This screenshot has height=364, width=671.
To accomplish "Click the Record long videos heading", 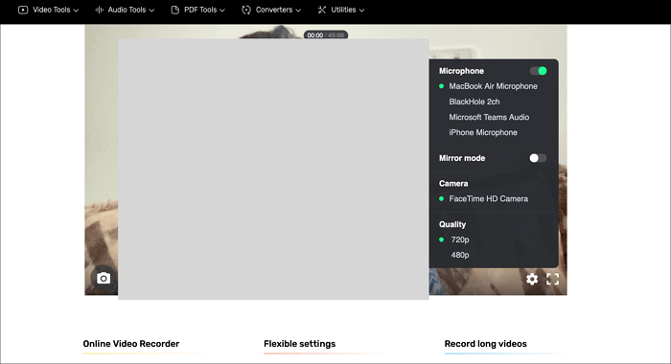I will [x=485, y=344].
